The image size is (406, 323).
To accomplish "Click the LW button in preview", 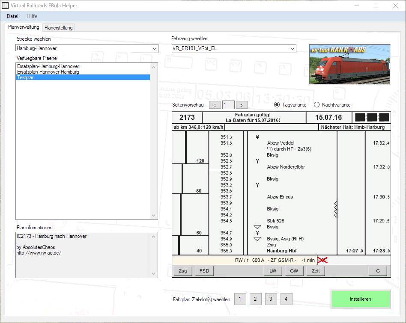I will point(272,271).
